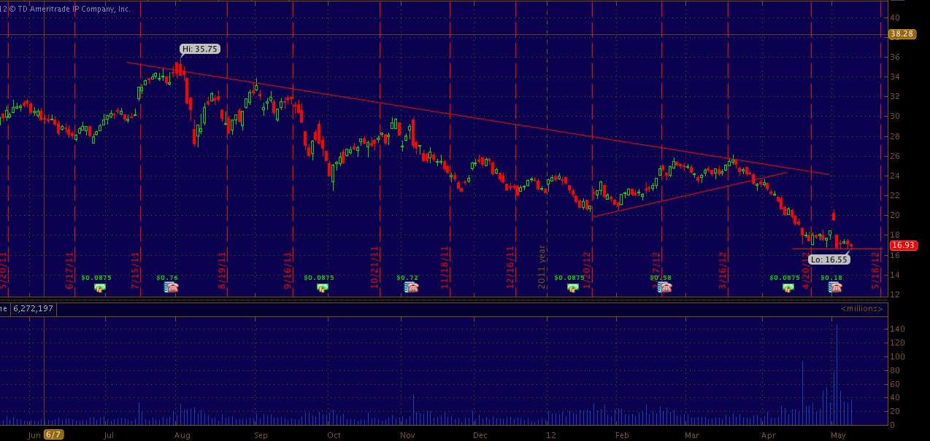The width and height of the screenshot is (930, 441).
Task: Click the 10/21/11 expiration date label
Action: click(x=374, y=268)
